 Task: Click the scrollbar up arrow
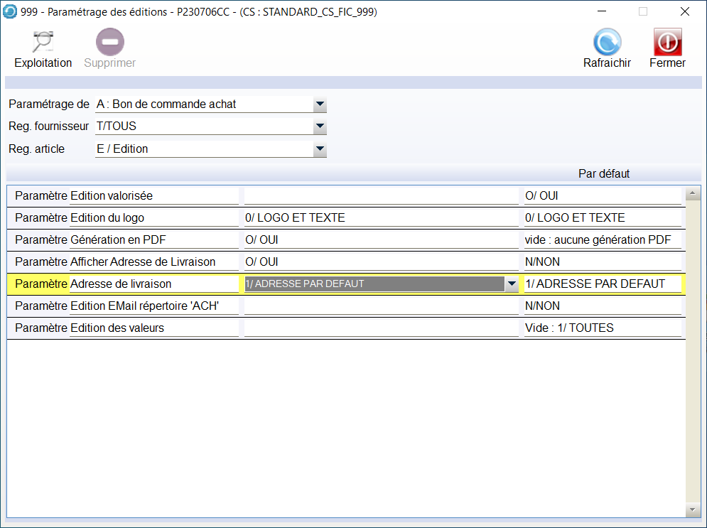point(691,193)
